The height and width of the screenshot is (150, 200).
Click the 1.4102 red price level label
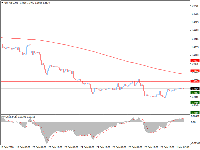(x=195, y=71)
